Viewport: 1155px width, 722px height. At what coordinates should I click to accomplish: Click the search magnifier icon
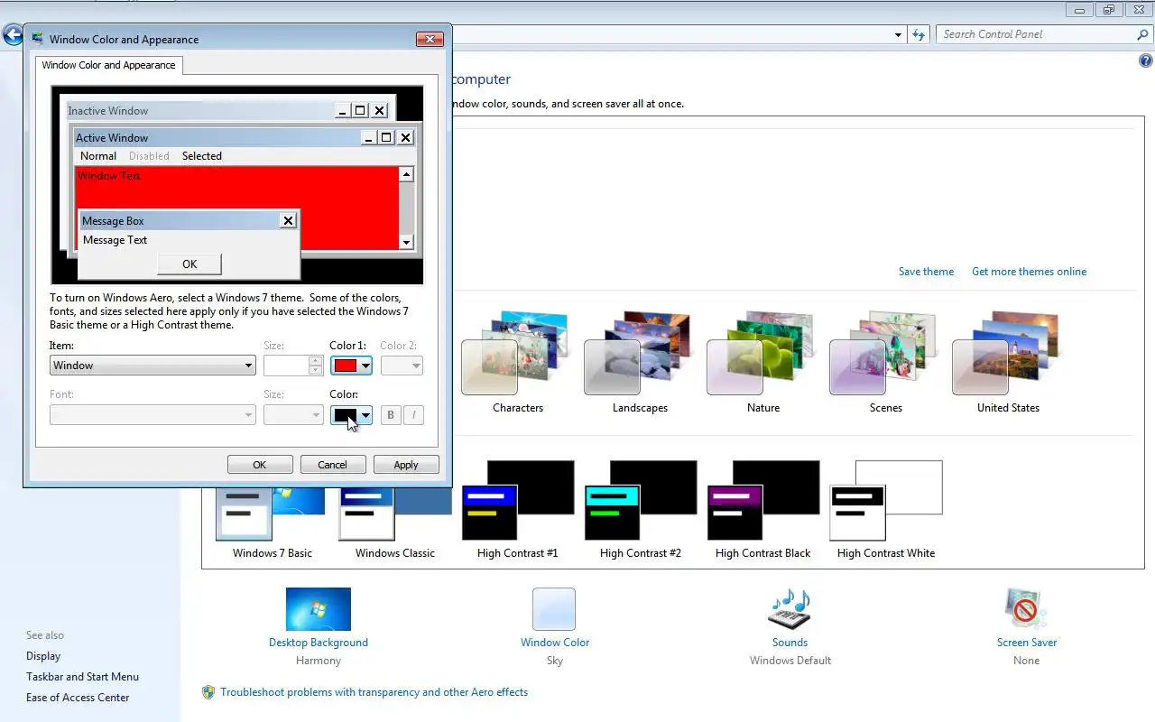click(x=1142, y=34)
